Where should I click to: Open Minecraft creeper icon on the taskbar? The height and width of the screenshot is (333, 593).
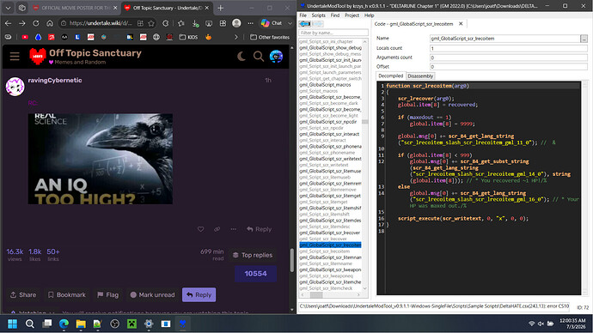click(131, 324)
